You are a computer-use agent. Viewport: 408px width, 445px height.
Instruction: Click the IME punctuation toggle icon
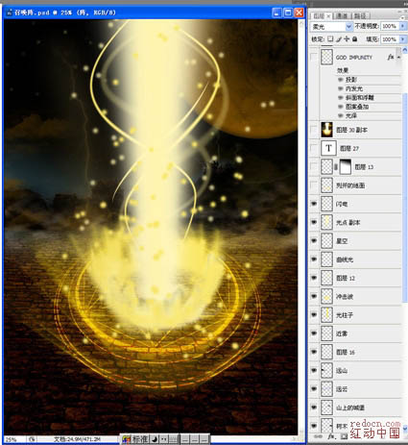pyautogui.click(x=164, y=439)
